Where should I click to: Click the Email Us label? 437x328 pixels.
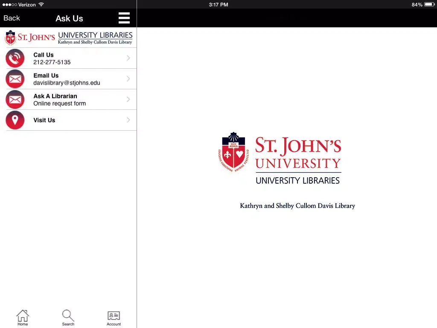coord(46,76)
